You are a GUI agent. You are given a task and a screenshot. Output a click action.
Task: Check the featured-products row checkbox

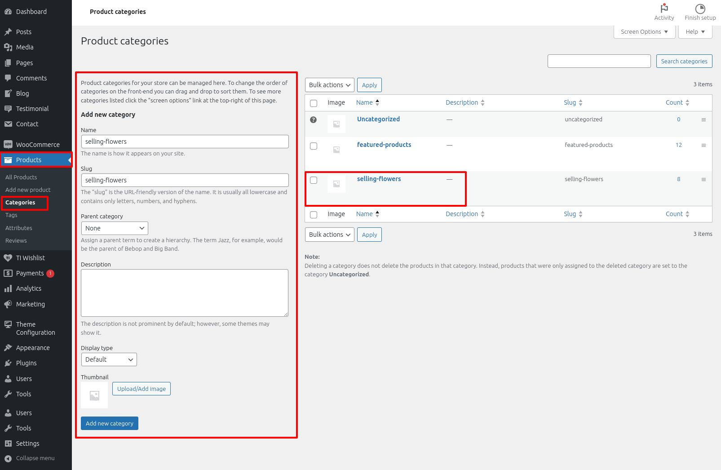[x=314, y=146]
